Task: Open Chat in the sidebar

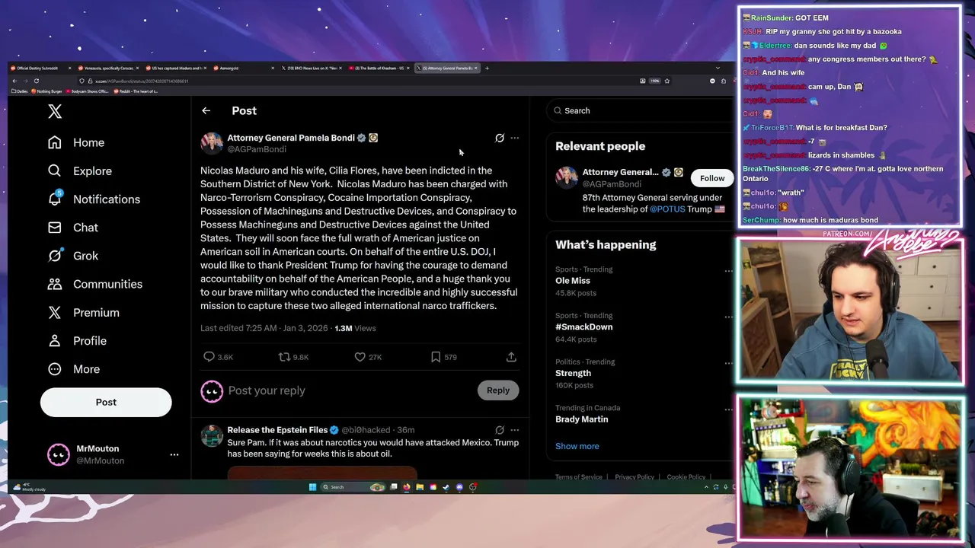Action: coord(72,228)
